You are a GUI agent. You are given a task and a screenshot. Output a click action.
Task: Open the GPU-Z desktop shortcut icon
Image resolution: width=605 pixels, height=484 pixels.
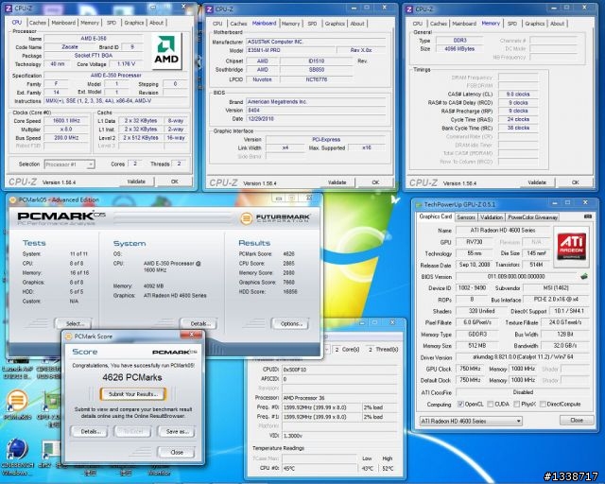coord(51,402)
